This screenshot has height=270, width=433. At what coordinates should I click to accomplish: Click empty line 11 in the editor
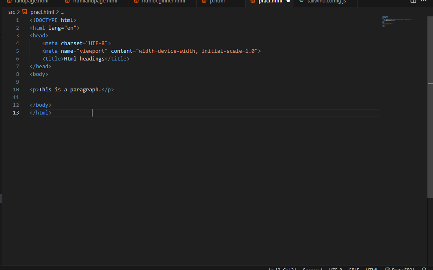tap(204, 97)
